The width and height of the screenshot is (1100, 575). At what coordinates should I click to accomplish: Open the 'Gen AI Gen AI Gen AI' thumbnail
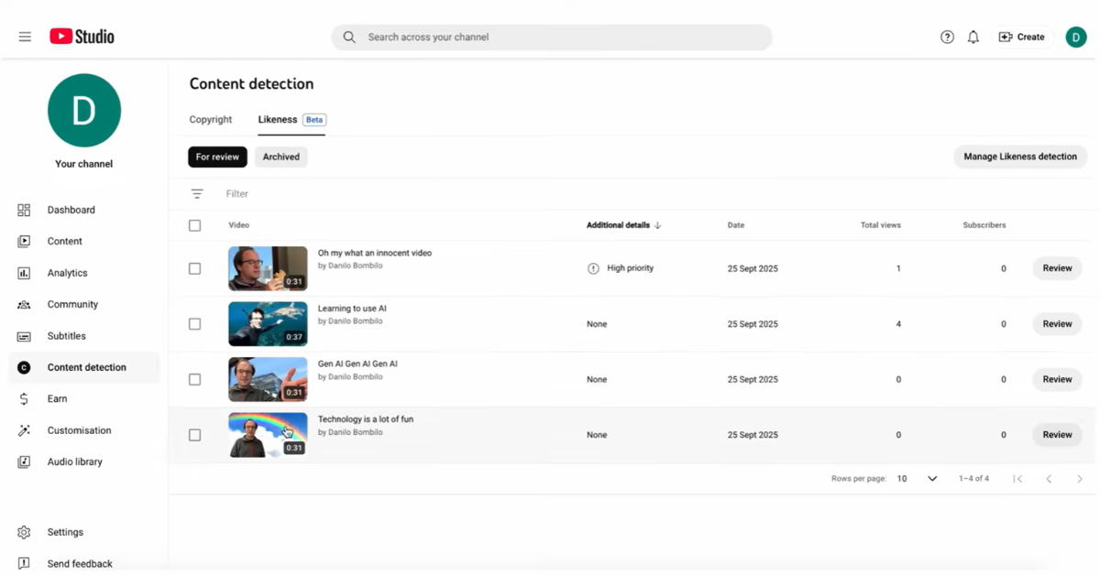coord(268,379)
